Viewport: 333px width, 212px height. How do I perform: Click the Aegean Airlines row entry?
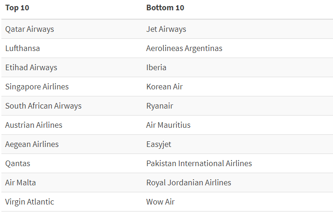pos(32,144)
